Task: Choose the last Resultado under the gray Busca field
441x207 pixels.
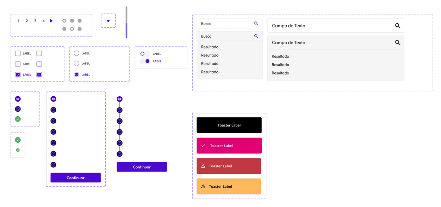Action: point(210,72)
